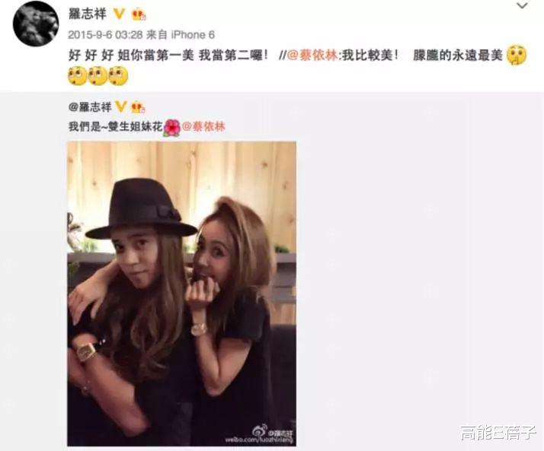Click the pink flower emoji in quoted post

[172, 128]
